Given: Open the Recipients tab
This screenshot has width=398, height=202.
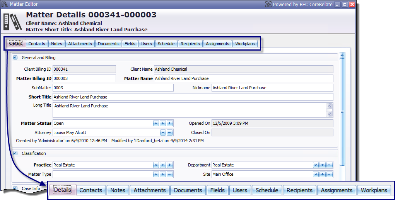Looking at the screenshot, I should [190, 44].
